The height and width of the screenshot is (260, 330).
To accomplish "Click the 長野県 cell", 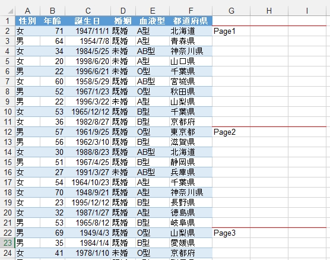I will pos(191,202).
